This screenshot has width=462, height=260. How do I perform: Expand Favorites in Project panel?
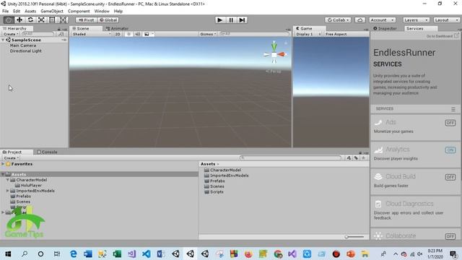pos(3,164)
